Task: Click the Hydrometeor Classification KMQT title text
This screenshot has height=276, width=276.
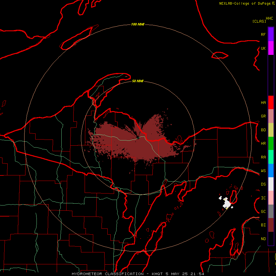Action: point(138,274)
